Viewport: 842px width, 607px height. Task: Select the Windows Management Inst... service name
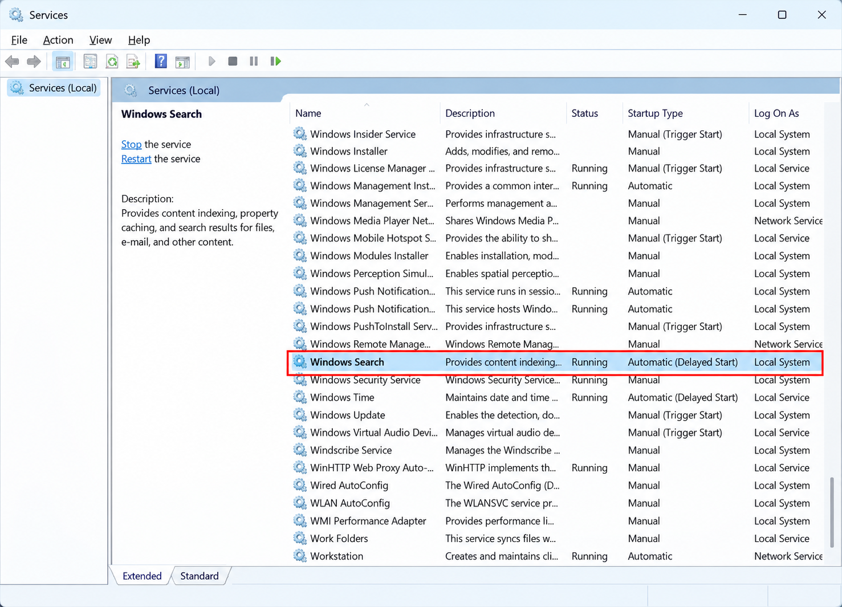[372, 186]
